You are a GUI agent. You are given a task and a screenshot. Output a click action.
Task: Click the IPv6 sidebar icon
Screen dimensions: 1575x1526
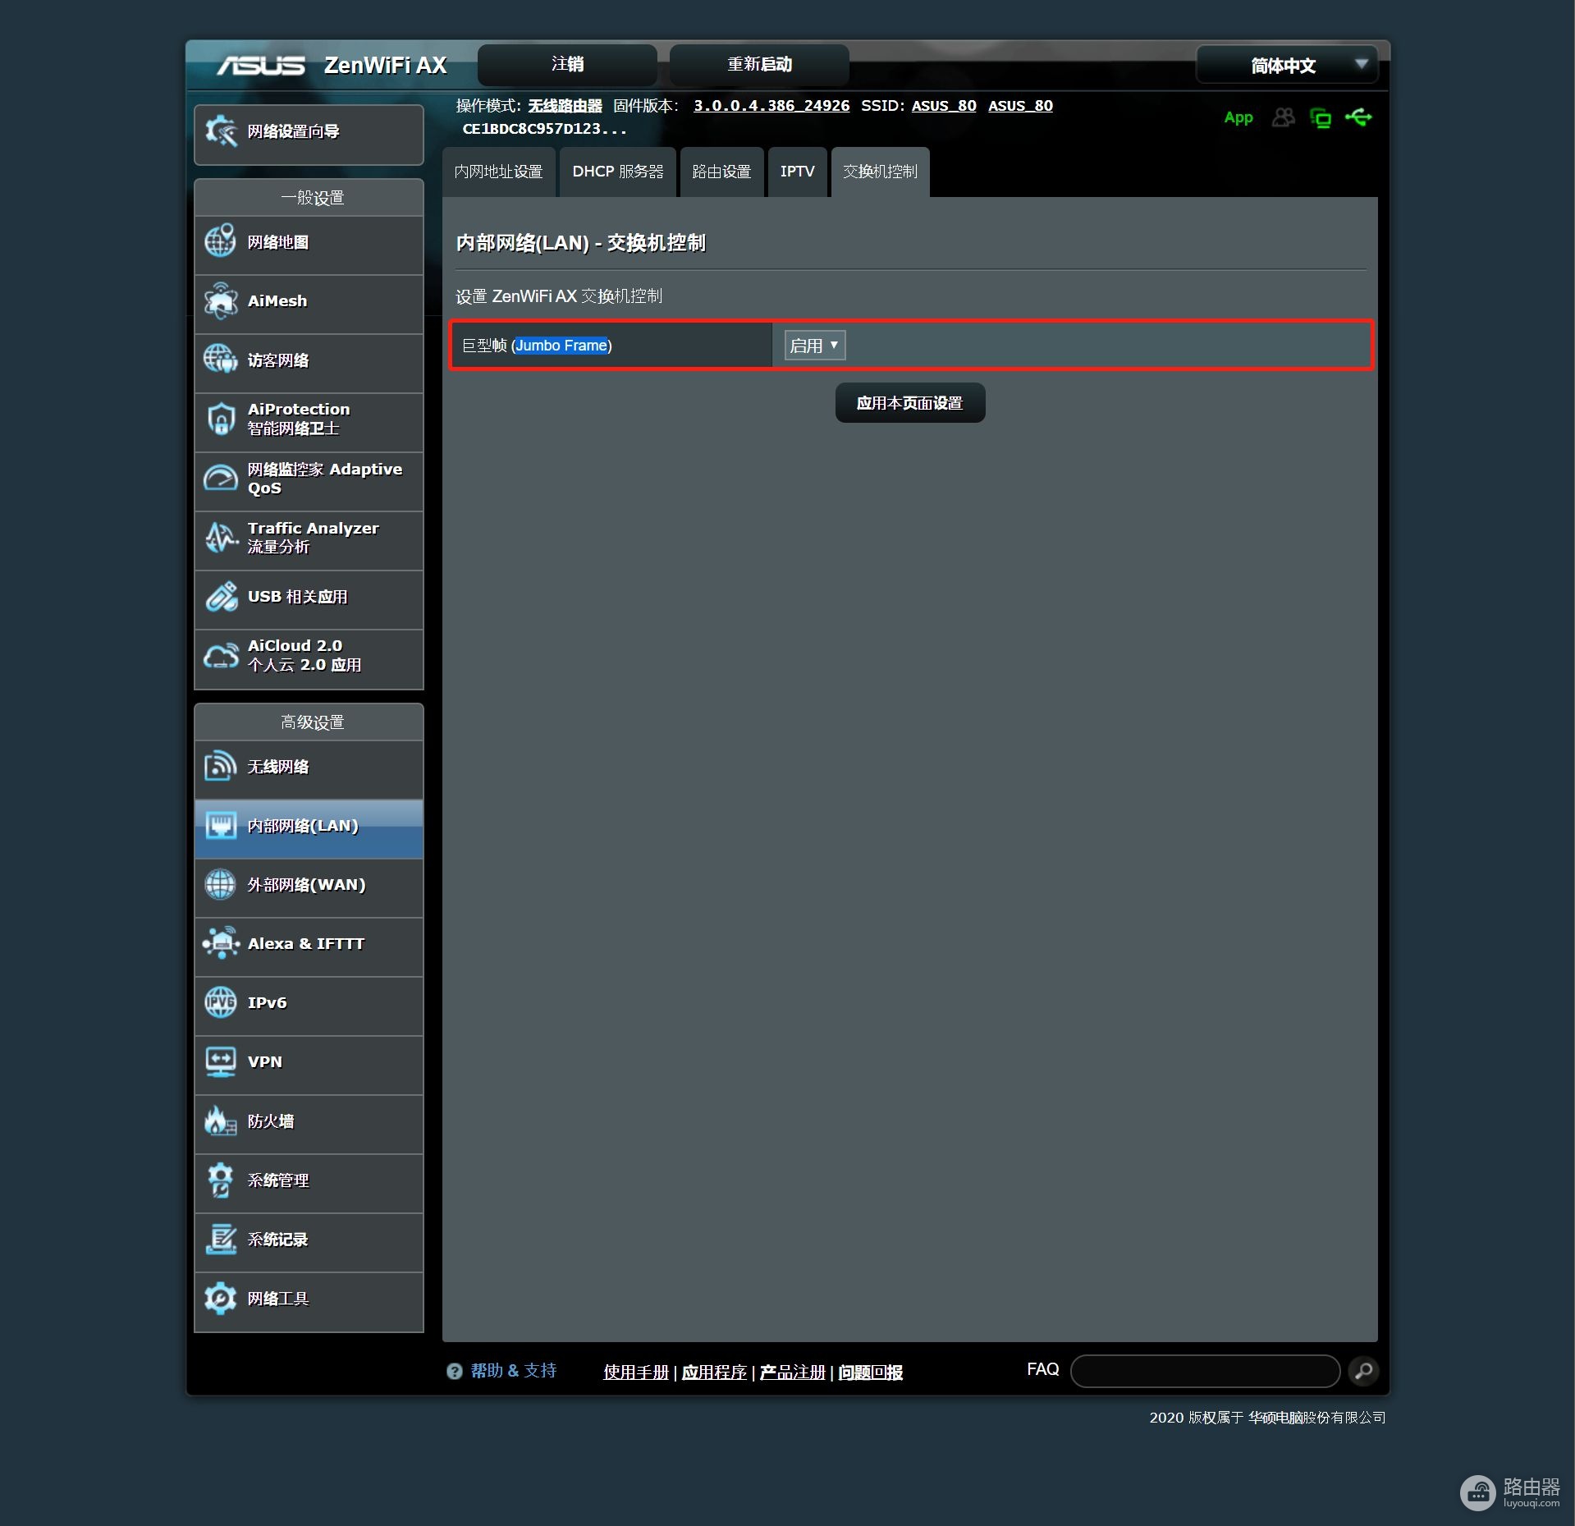(221, 1002)
